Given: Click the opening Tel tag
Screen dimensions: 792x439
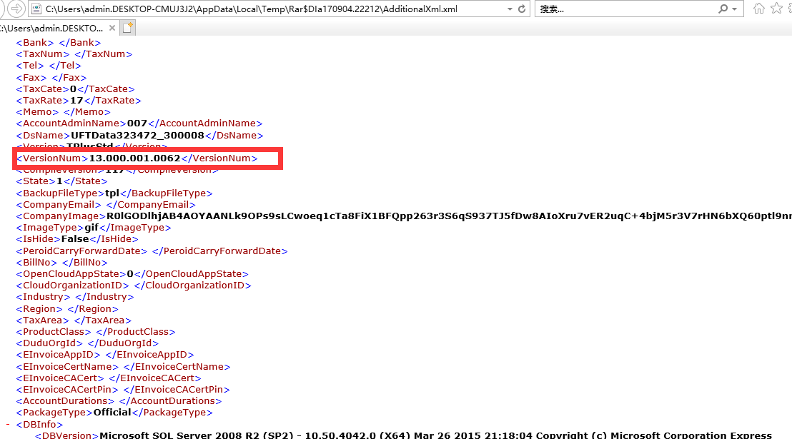Looking at the screenshot, I should [30, 66].
